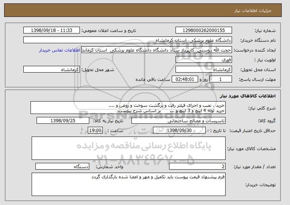Screen dimensions: 290x205
Task: Click the label مشخصات کالای مورد نیاز
Action: coord(252,149)
